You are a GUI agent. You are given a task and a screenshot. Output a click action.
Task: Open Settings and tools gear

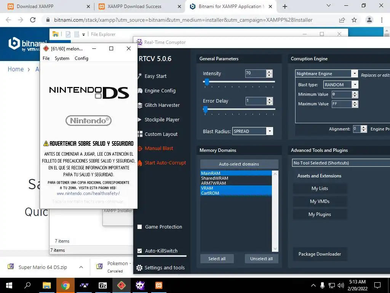point(160,267)
